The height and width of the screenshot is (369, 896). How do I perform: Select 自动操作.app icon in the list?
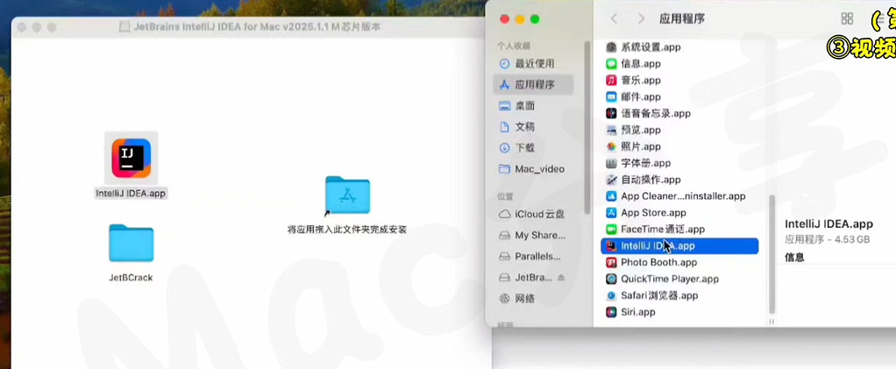pos(611,180)
